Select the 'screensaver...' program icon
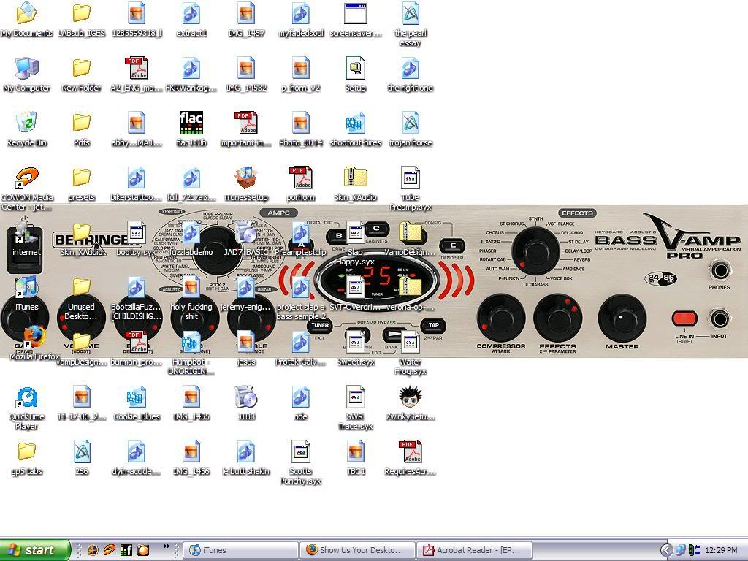 click(x=356, y=13)
